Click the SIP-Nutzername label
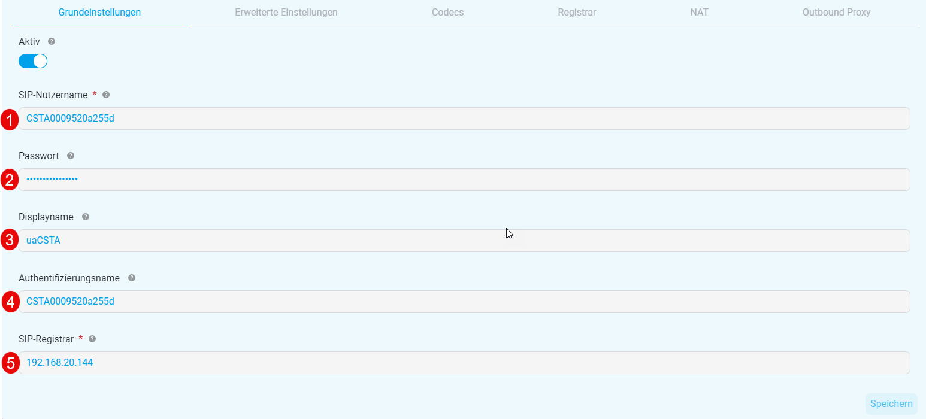This screenshot has width=926, height=419. click(53, 95)
